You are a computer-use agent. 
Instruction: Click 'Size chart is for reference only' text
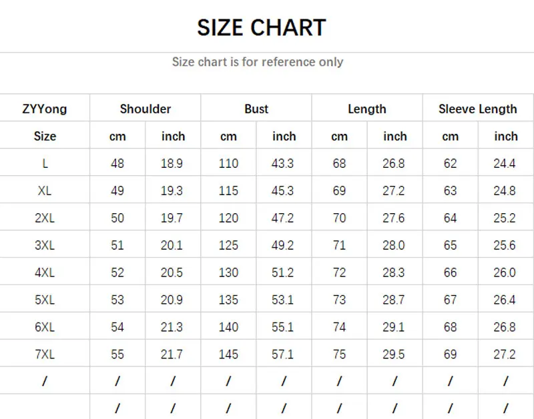tap(258, 62)
